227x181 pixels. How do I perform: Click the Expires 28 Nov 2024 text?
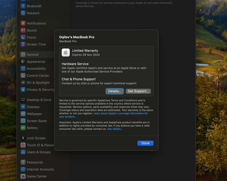[x=86, y=55]
